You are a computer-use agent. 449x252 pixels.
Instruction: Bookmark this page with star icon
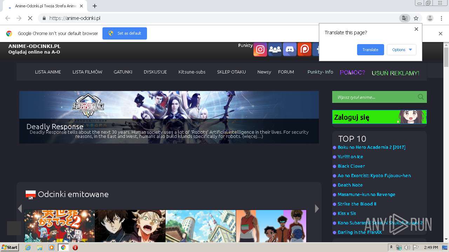(x=416, y=18)
